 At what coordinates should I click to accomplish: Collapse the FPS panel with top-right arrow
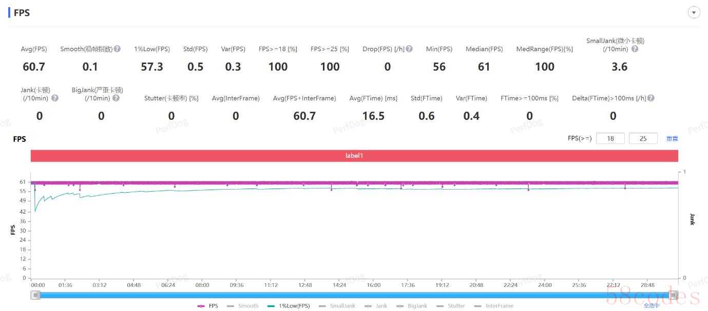point(694,13)
